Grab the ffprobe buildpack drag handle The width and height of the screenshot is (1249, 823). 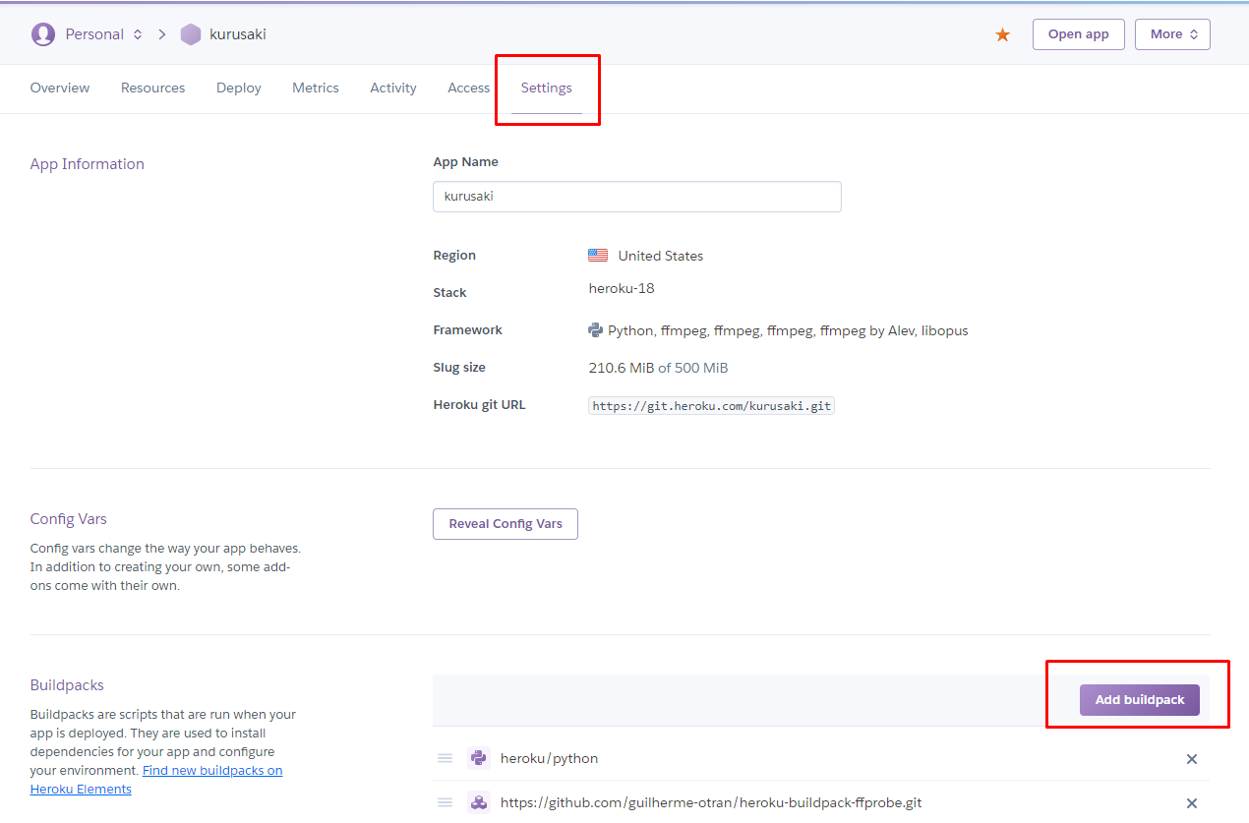(x=446, y=802)
